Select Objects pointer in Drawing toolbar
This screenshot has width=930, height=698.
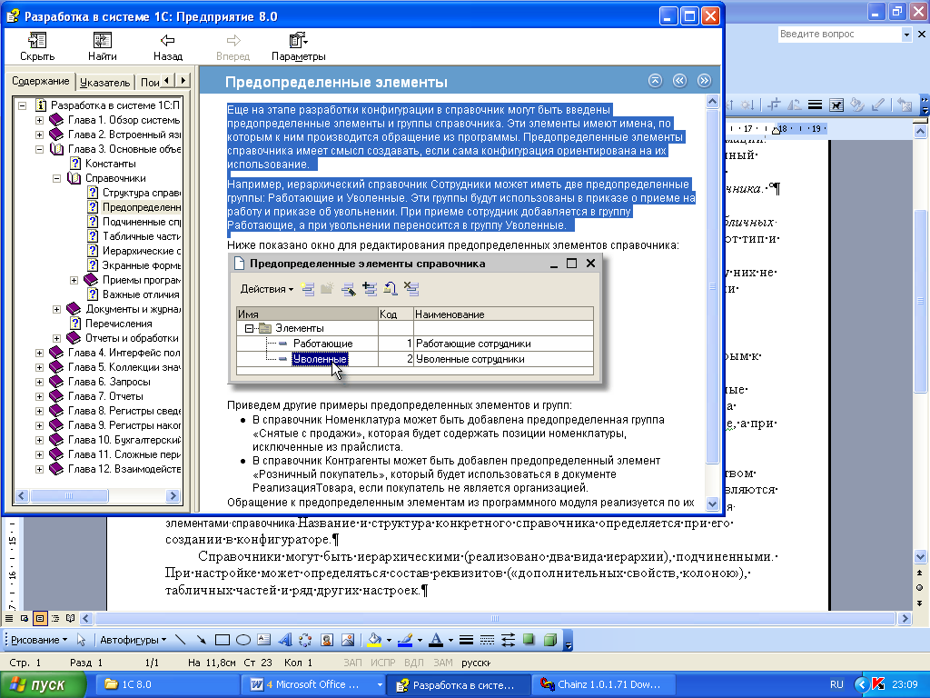tap(81, 640)
